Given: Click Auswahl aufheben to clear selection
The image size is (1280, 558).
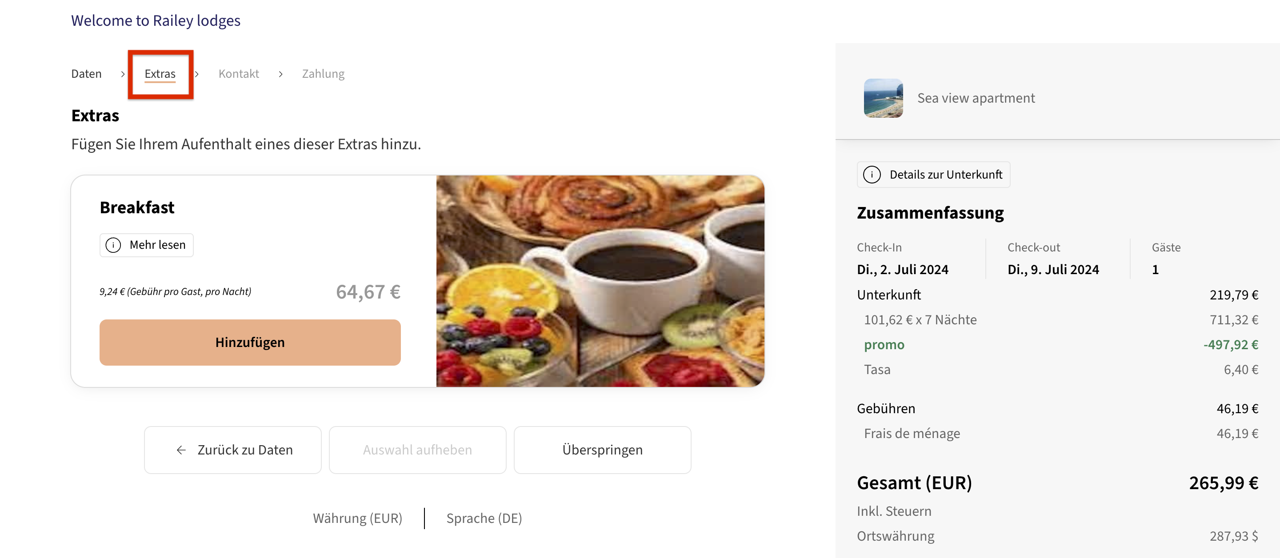Looking at the screenshot, I should point(417,450).
